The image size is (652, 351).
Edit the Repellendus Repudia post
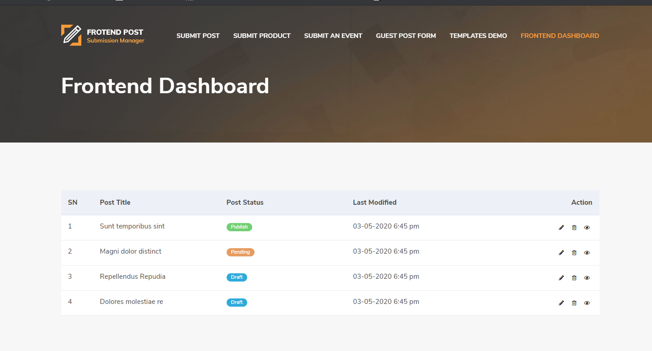tap(561, 278)
